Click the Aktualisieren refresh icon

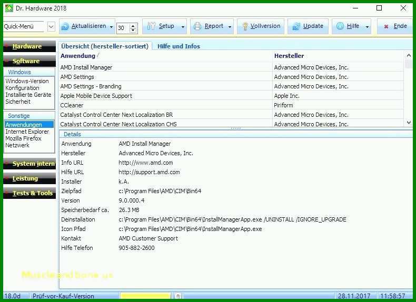(65, 26)
